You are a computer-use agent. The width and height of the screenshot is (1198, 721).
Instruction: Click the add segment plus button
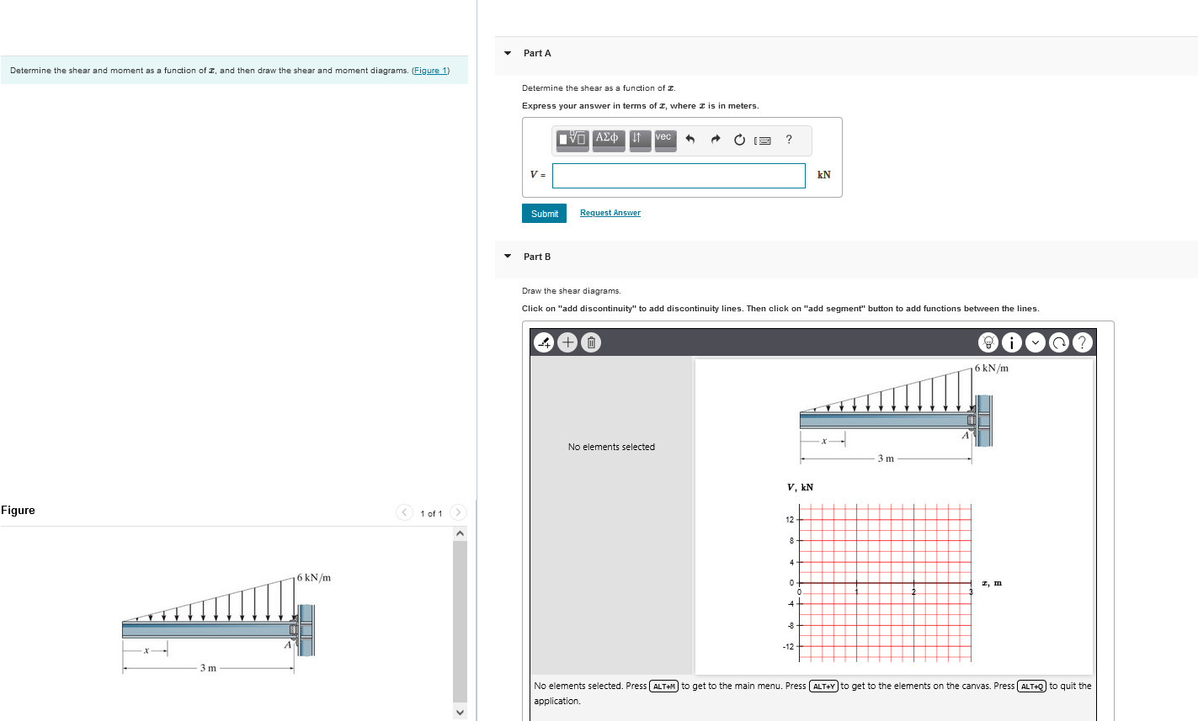[568, 342]
